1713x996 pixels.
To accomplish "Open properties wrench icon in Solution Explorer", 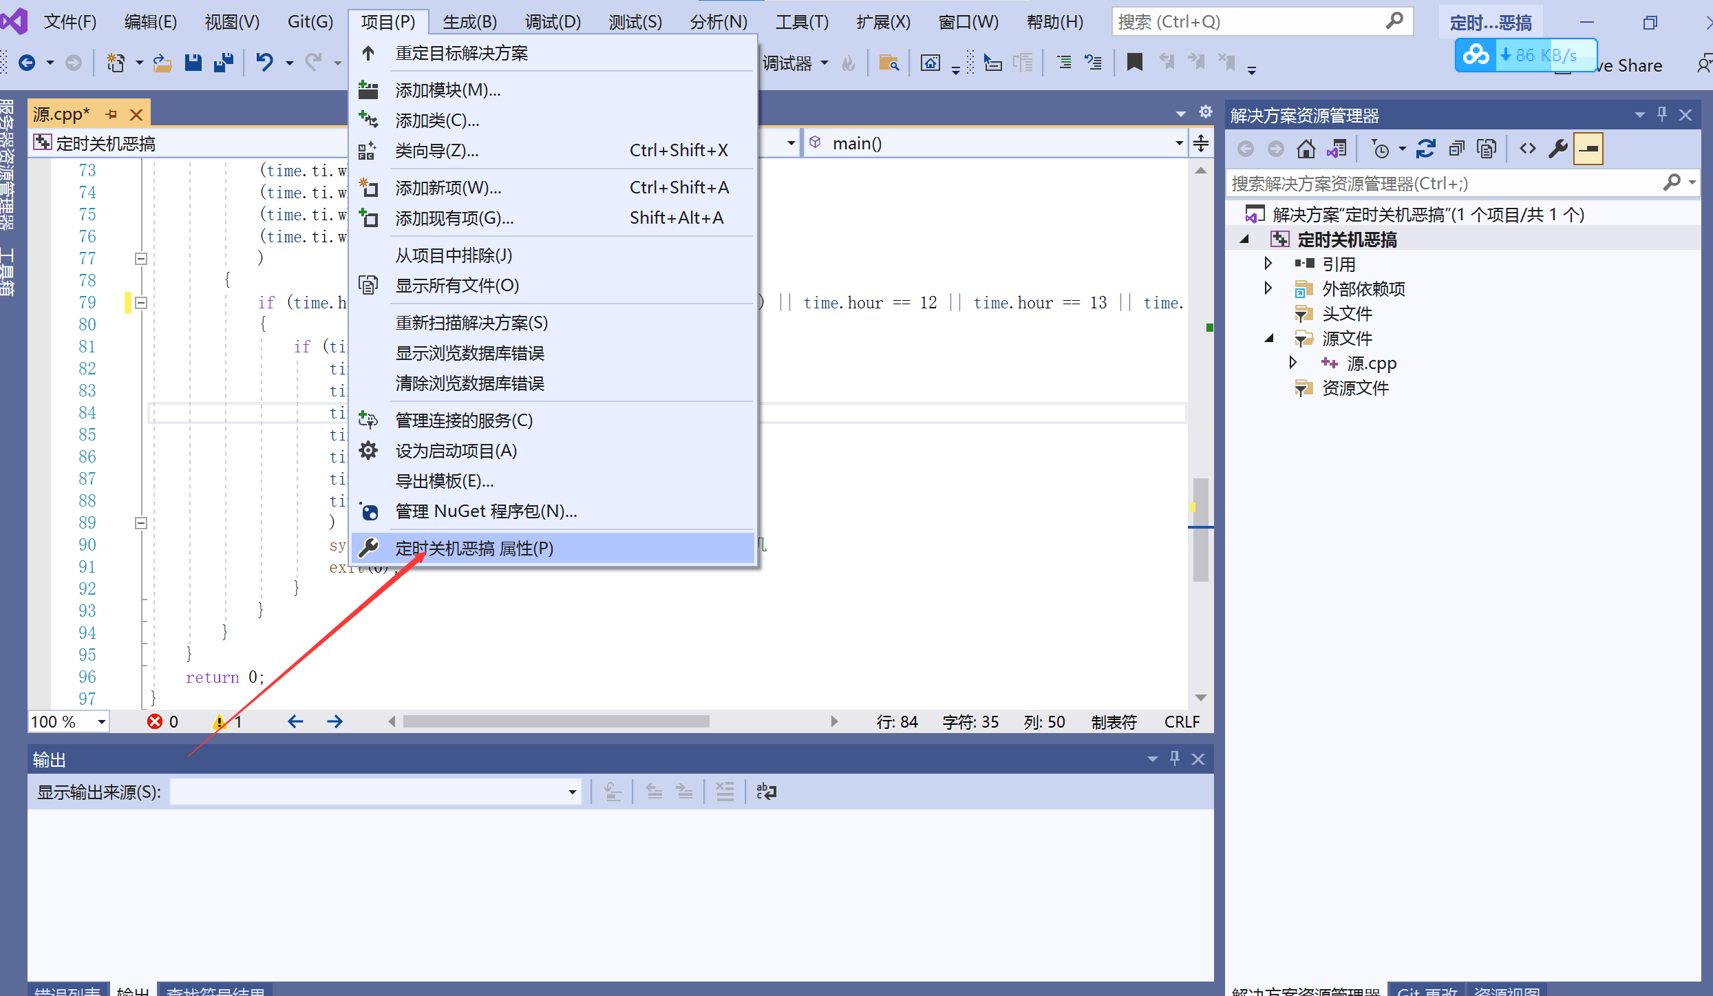I will click(x=1557, y=149).
